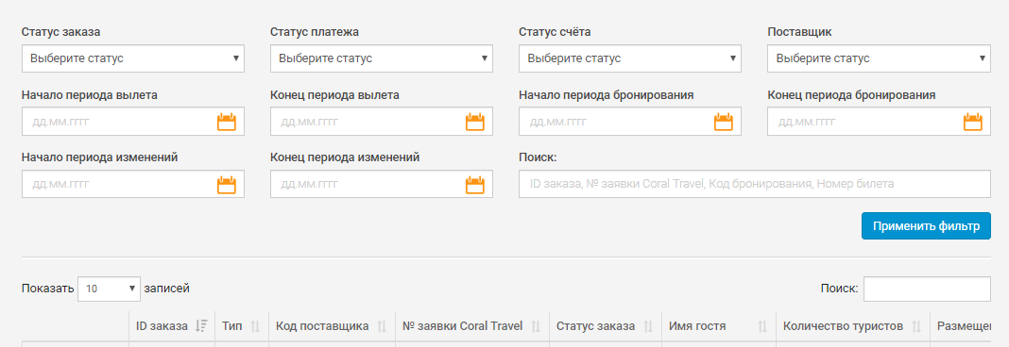Focus the ID заказа filter search field
Viewport: 1009px width, 347px height.
coord(755,184)
